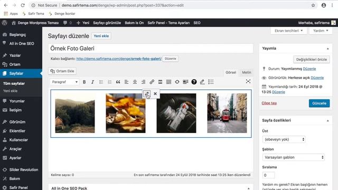
Task: Apply blockquote formatting
Action: point(118,82)
